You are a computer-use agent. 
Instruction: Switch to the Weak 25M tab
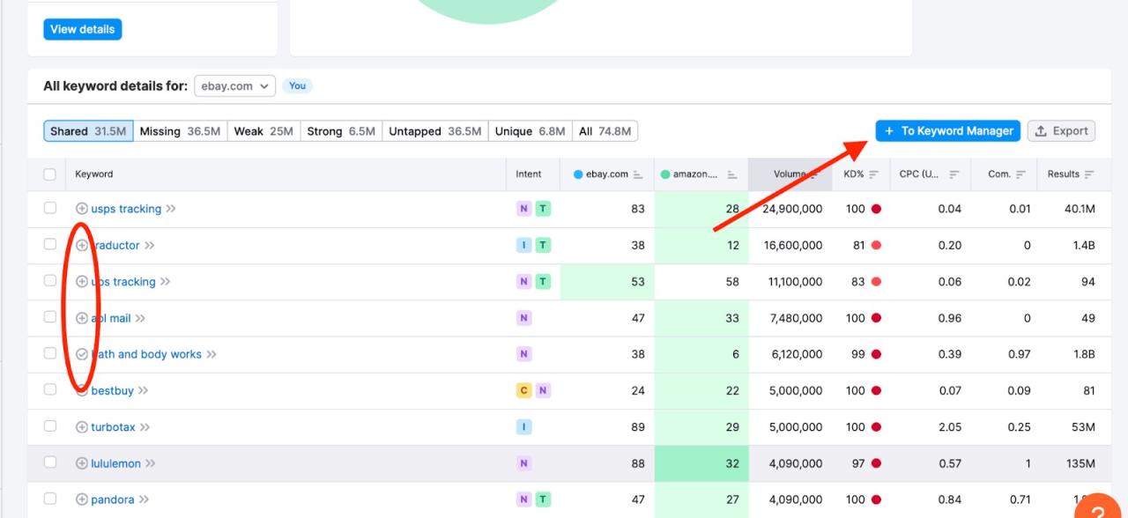tap(263, 131)
